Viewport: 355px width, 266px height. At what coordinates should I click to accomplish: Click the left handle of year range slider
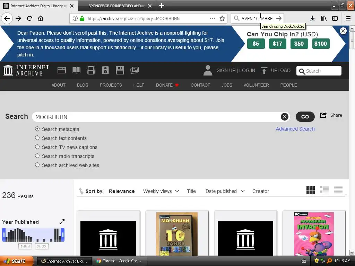click(3, 235)
